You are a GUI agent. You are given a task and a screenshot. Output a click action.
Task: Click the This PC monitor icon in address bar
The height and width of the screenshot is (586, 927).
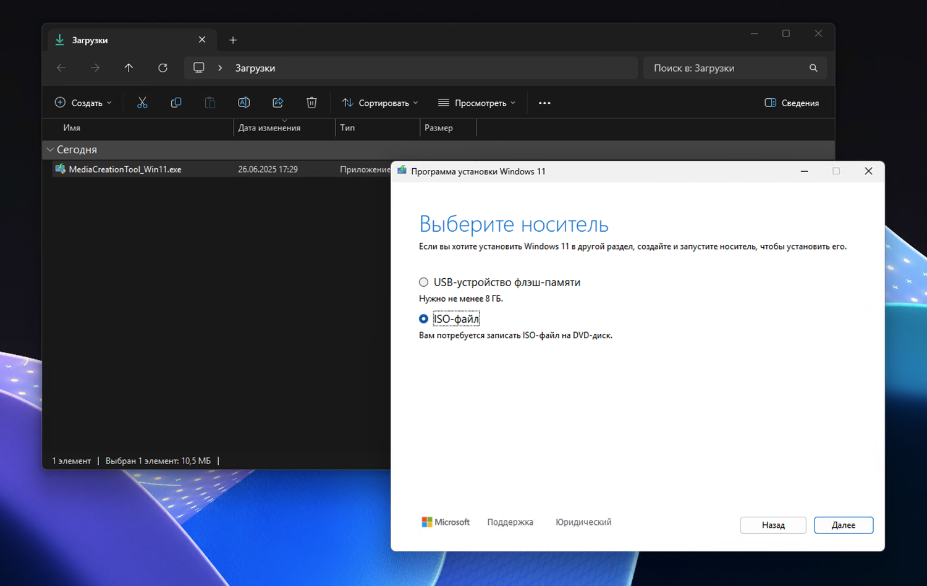tap(198, 68)
